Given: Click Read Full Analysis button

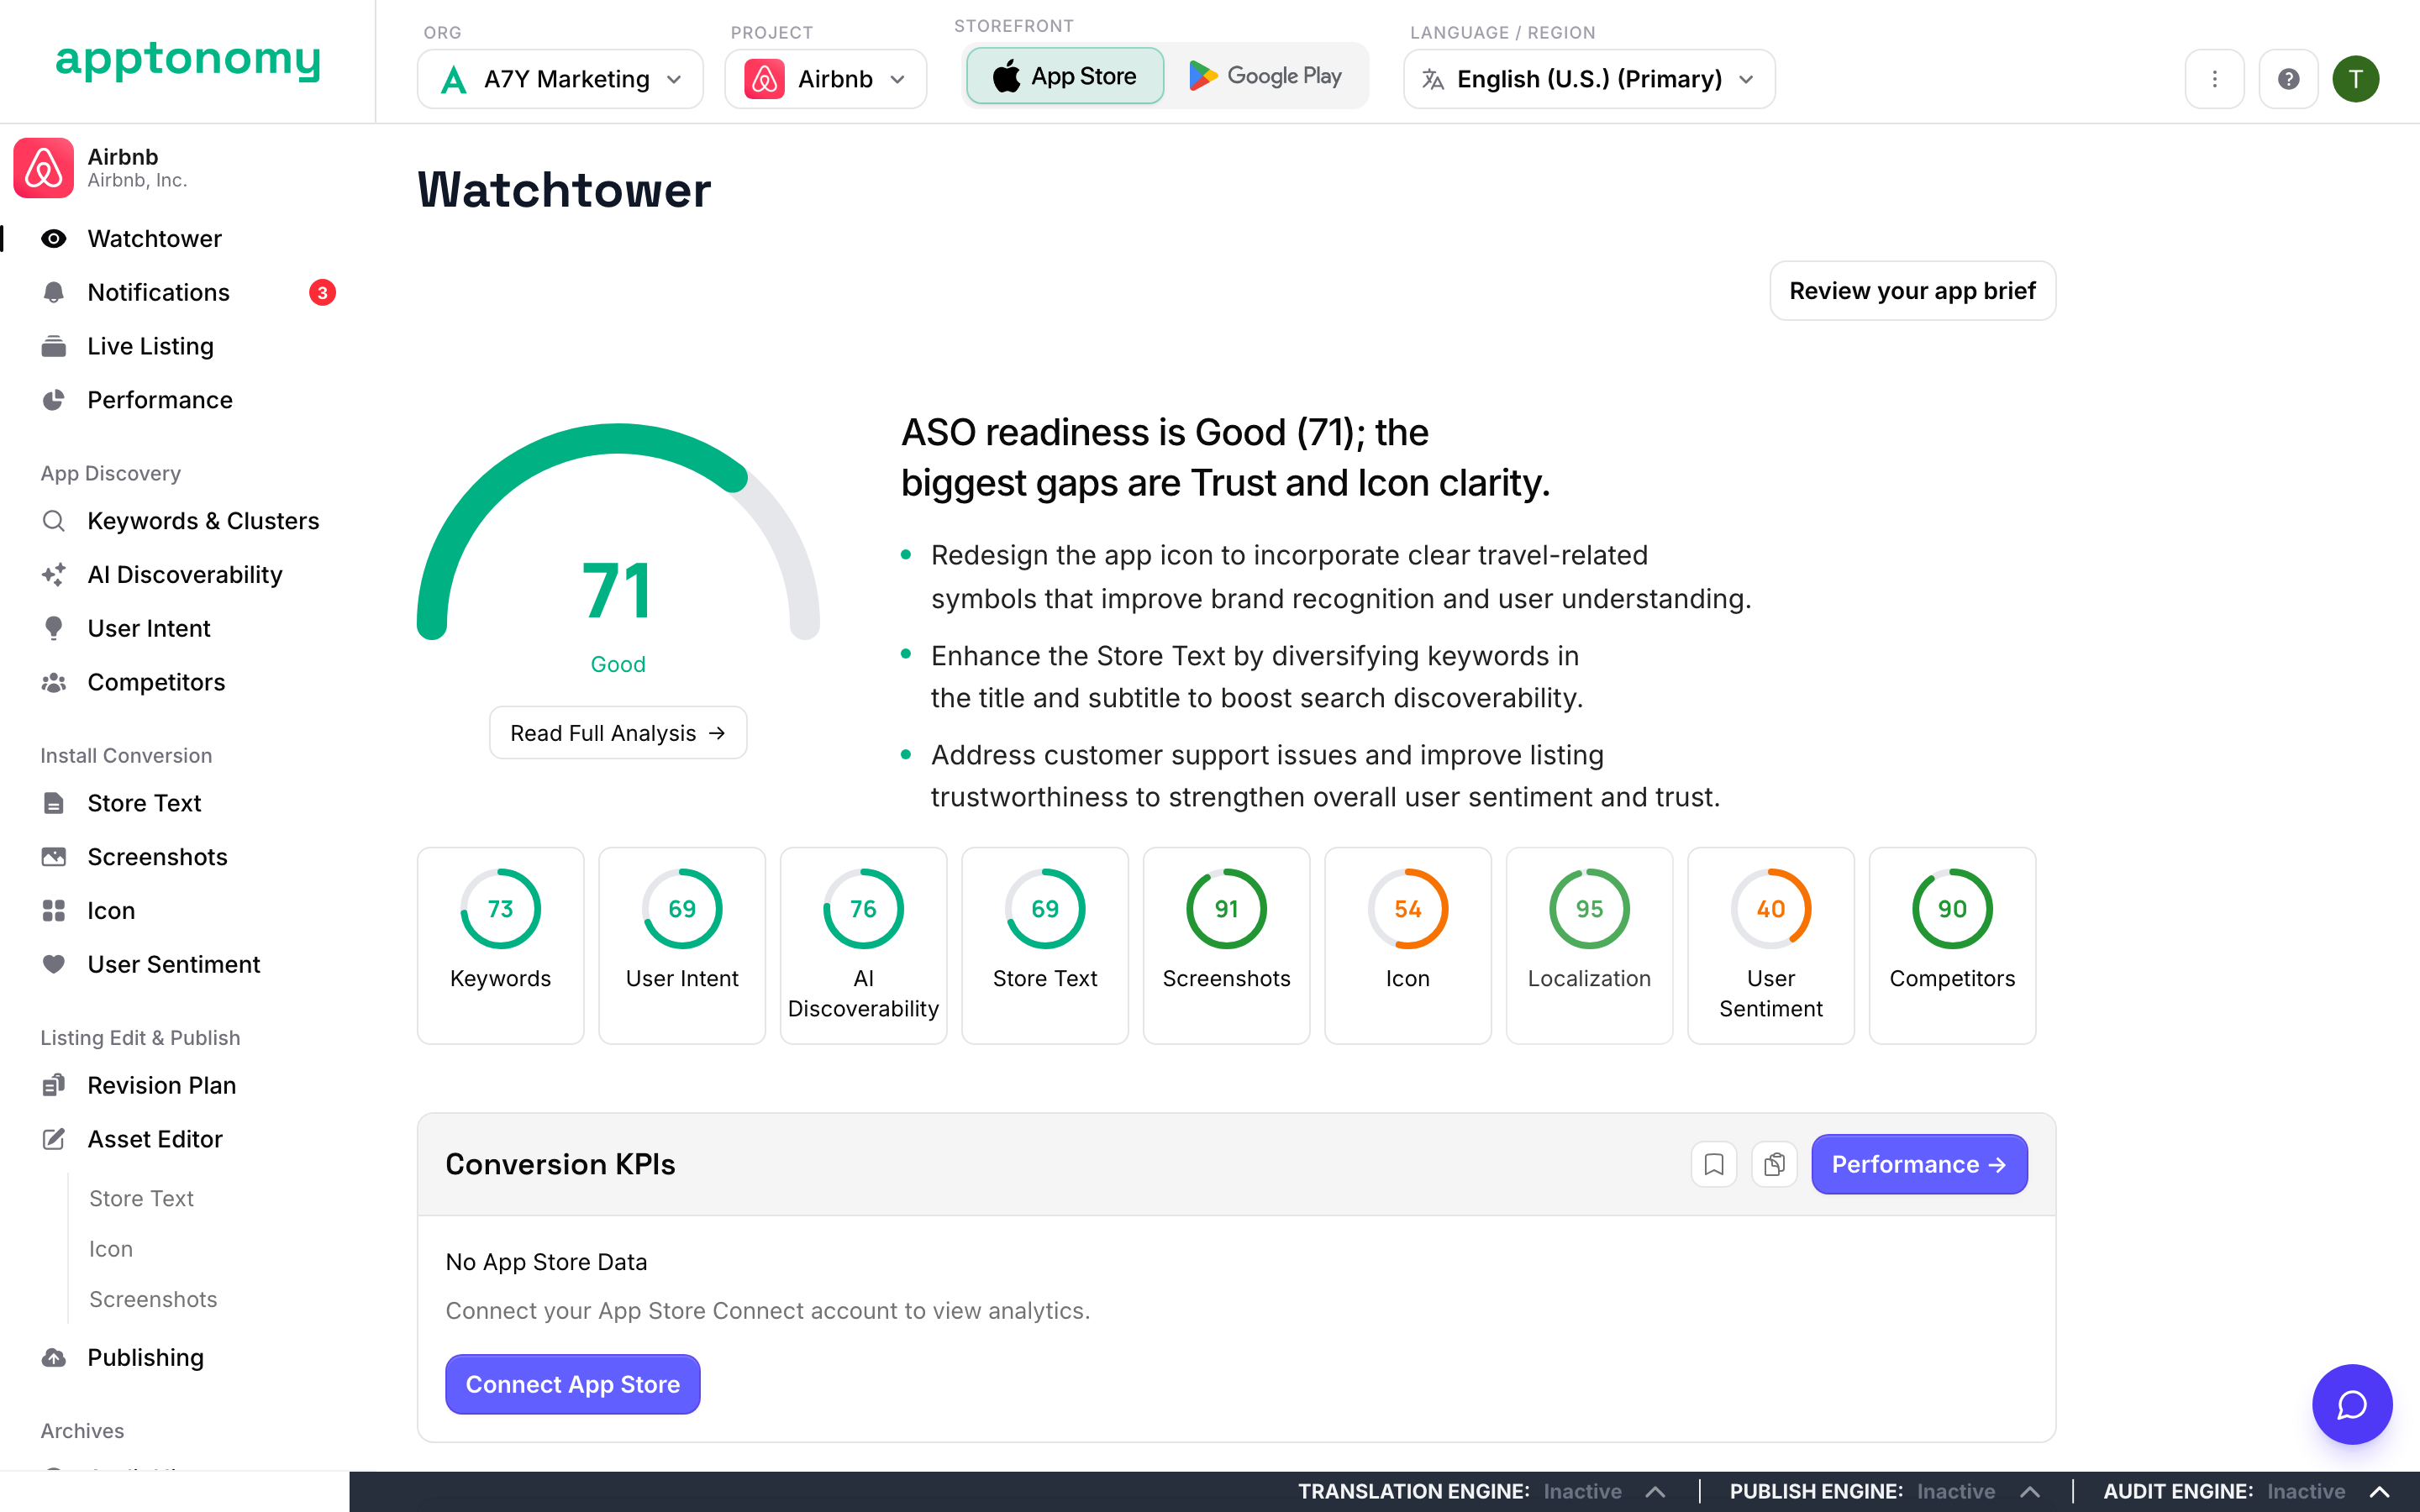Looking at the screenshot, I should pos(618,733).
